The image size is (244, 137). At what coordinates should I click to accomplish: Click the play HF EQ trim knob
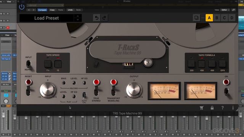coord(74,96)
